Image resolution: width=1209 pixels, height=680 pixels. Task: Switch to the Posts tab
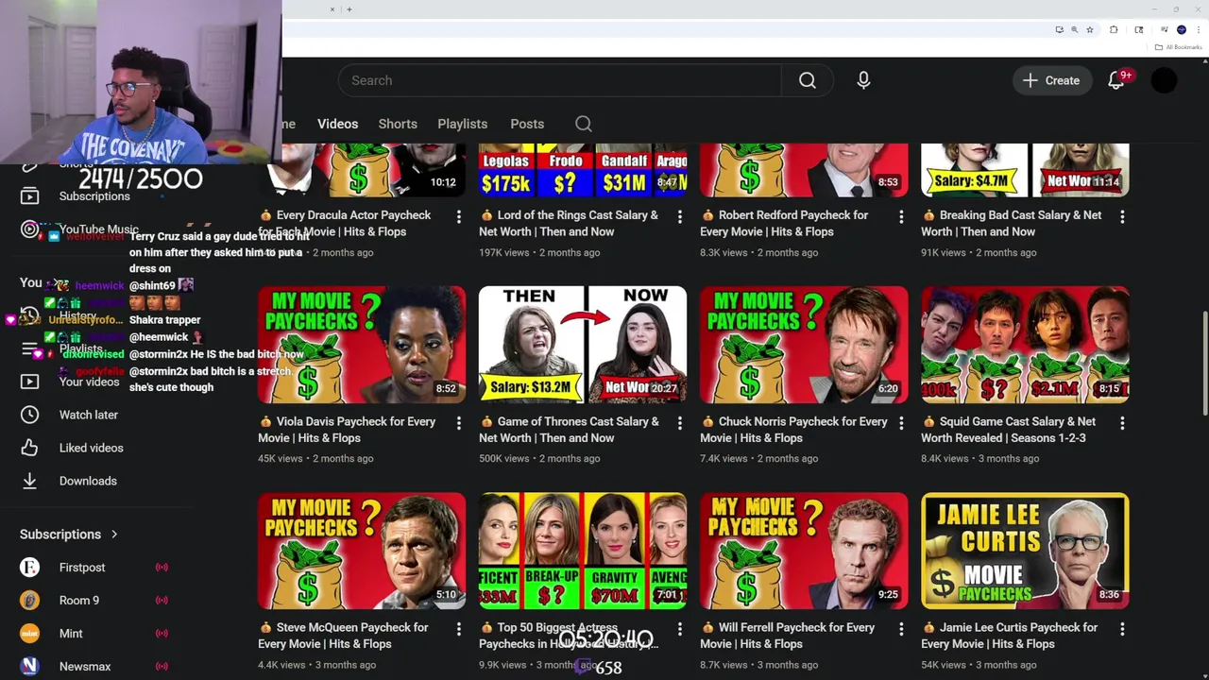527,124
